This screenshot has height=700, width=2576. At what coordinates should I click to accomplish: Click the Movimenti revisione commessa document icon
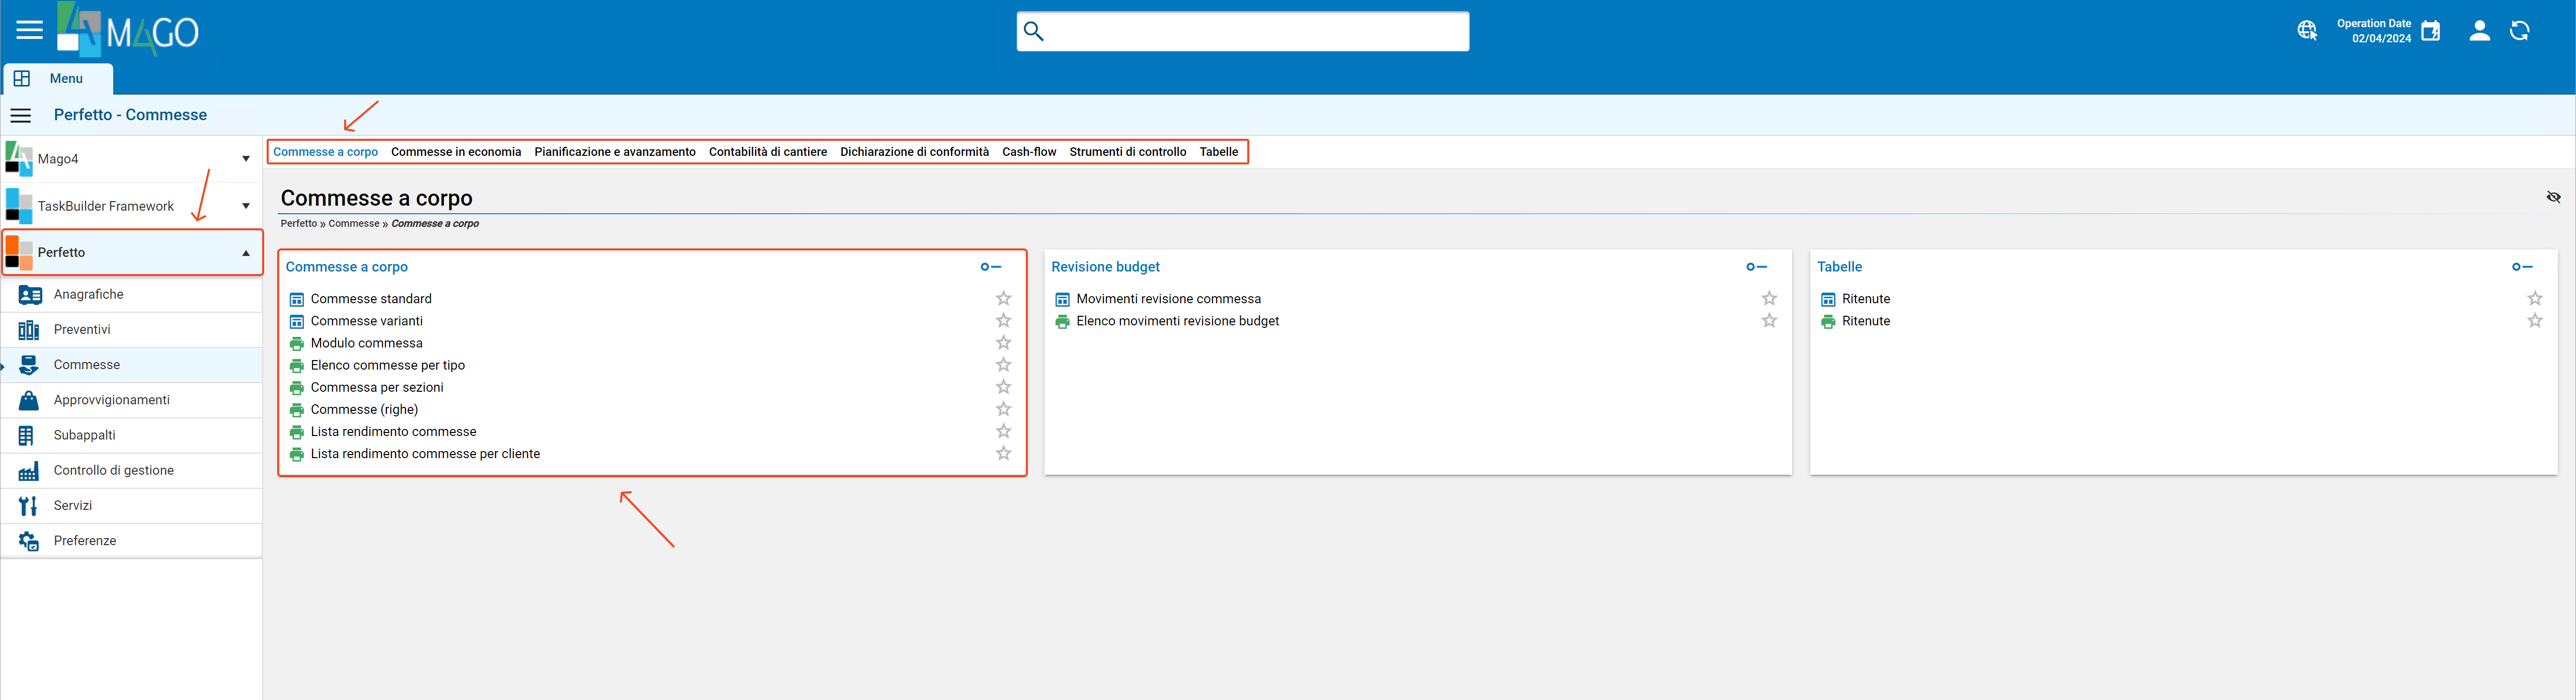(1062, 299)
